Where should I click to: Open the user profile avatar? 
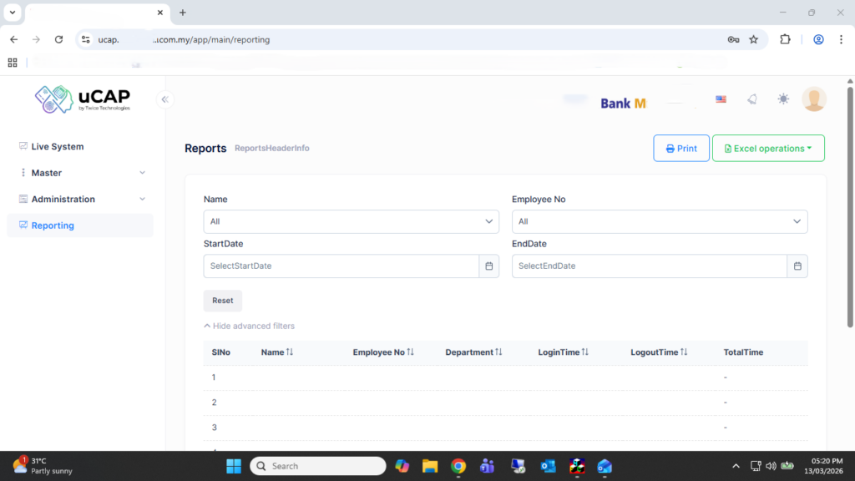(x=813, y=99)
